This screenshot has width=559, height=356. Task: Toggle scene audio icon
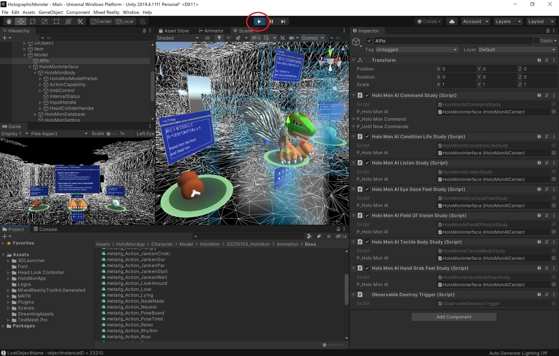229,38
